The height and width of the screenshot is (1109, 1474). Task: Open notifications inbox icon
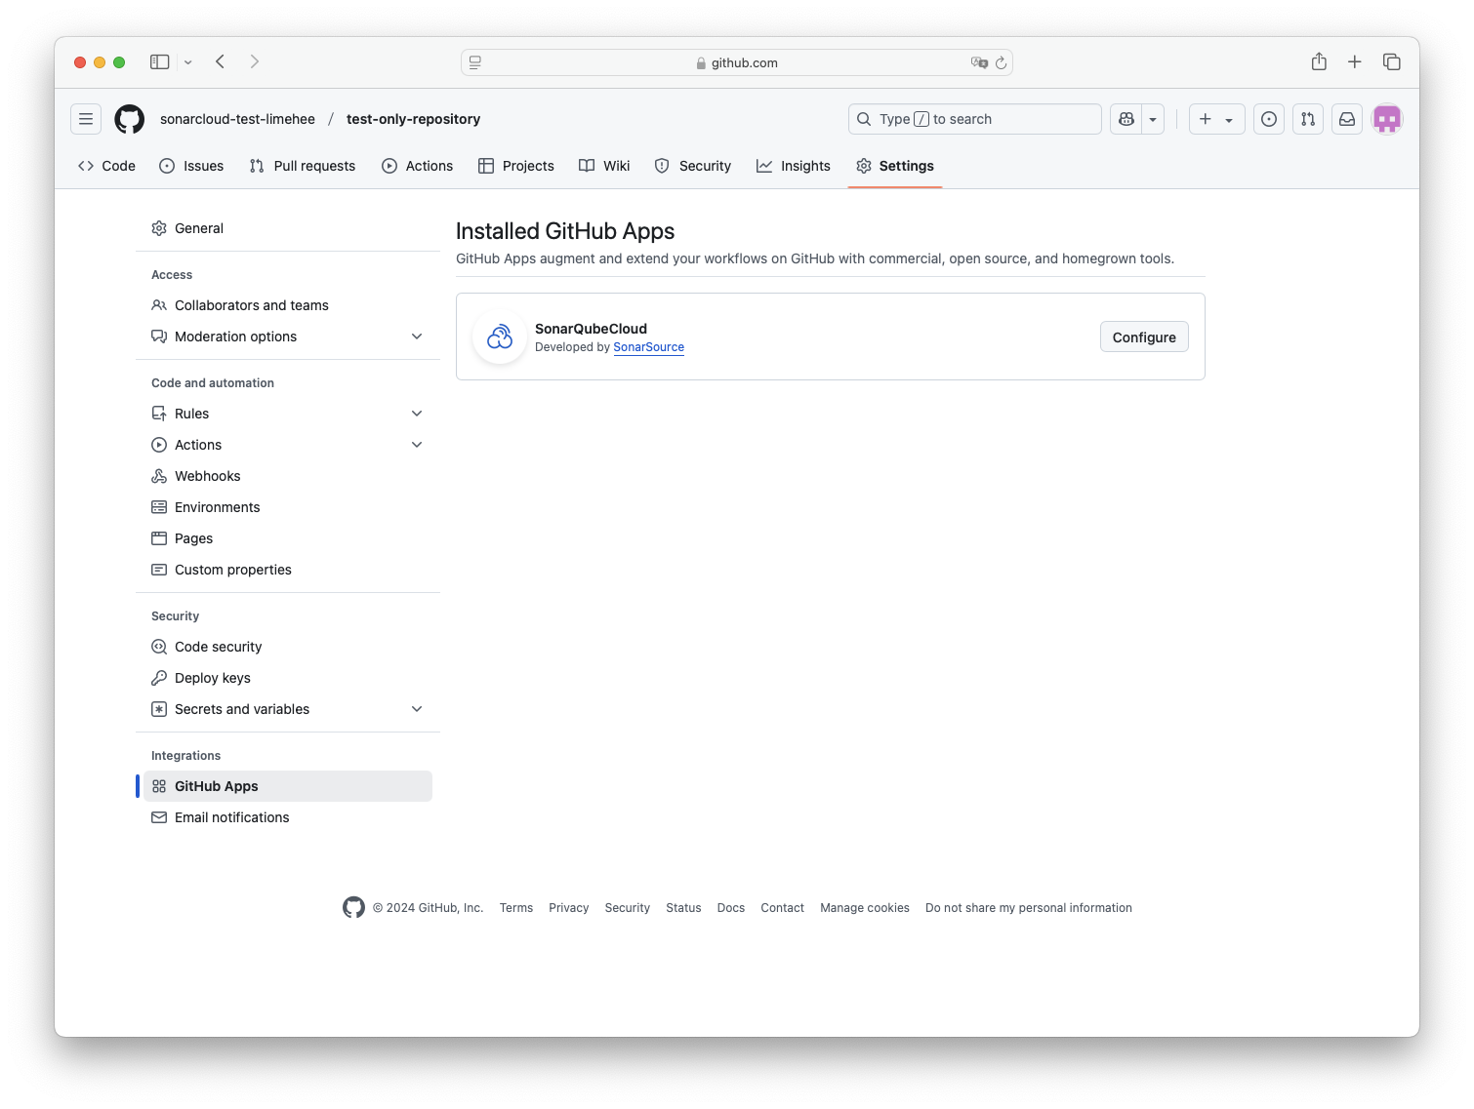click(1347, 119)
